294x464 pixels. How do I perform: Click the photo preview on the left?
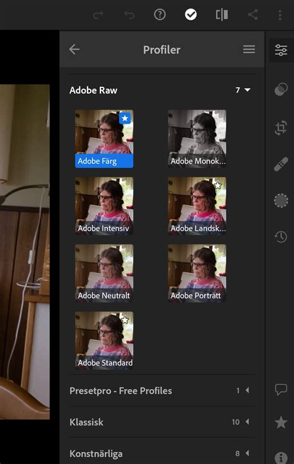pos(25,252)
